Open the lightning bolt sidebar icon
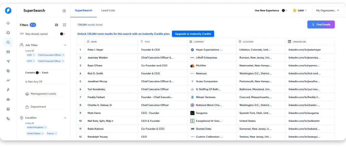 point(8,90)
